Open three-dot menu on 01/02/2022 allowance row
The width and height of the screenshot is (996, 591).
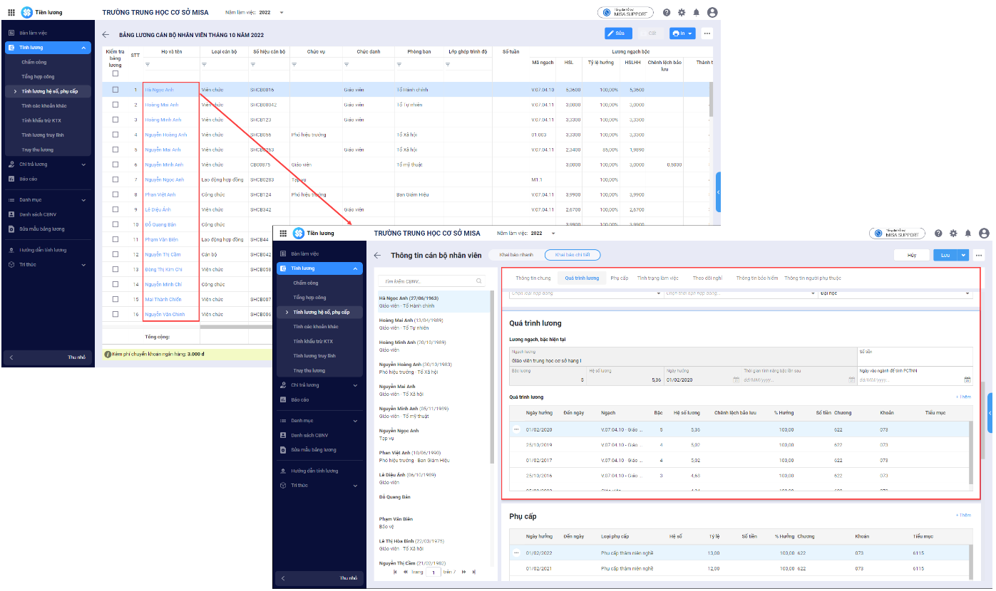click(516, 553)
